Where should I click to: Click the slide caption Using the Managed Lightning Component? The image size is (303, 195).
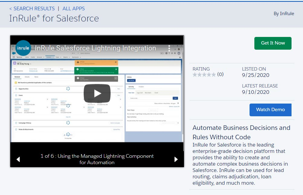coord(97,159)
